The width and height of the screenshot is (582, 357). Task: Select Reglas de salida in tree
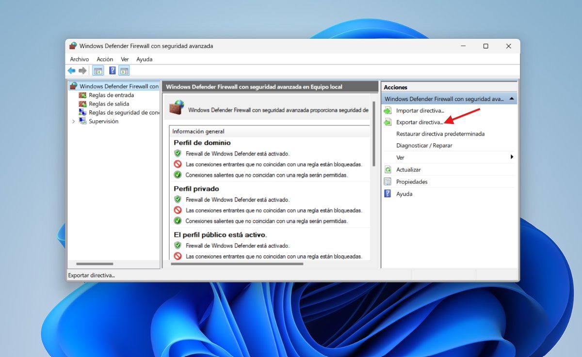(x=109, y=104)
